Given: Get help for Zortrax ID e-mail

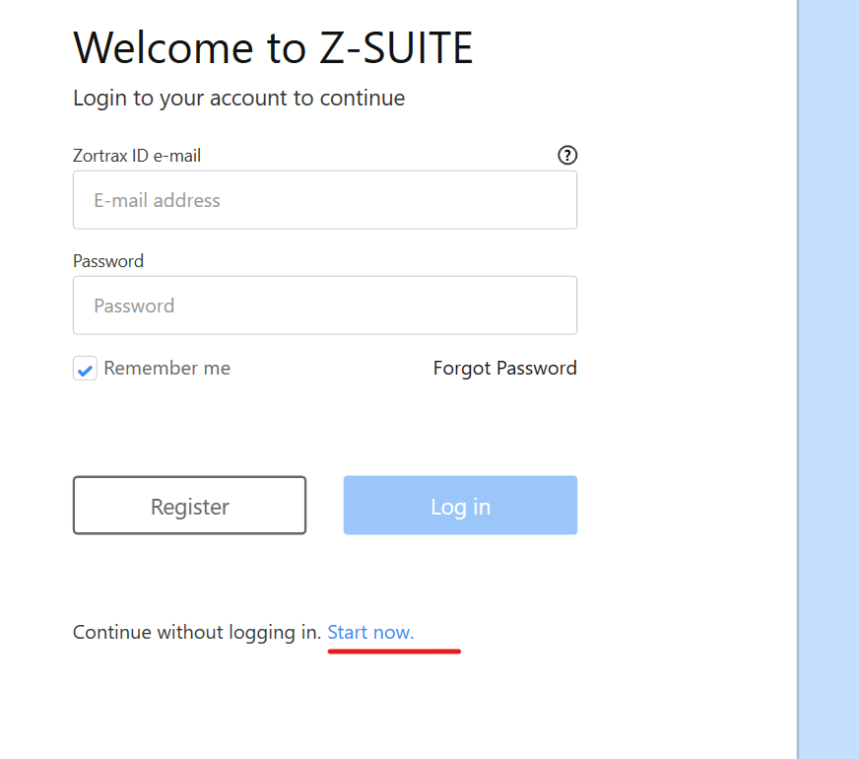Looking at the screenshot, I should (567, 155).
